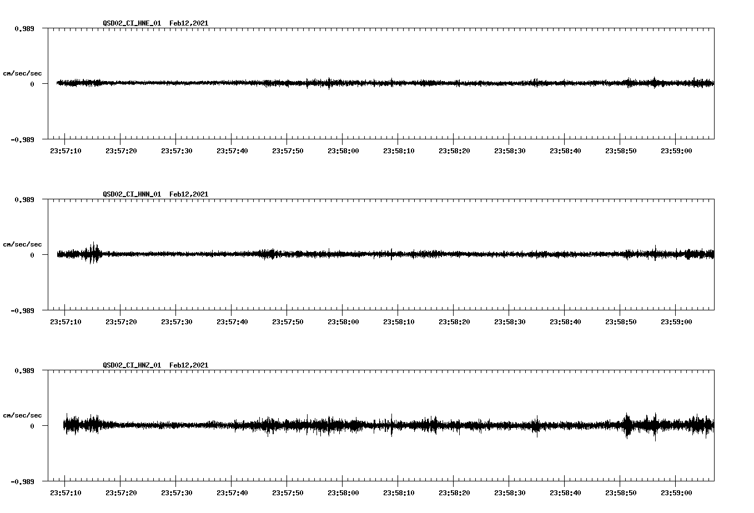Select the quiet waveform segment near 23:57:30 on HNE
This screenshot has width=754, height=513.
[x=177, y=83]
